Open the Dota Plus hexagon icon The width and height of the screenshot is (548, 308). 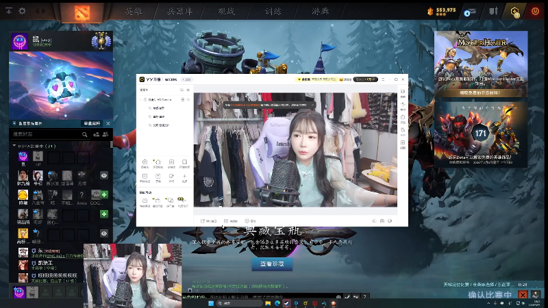[515, 12]
